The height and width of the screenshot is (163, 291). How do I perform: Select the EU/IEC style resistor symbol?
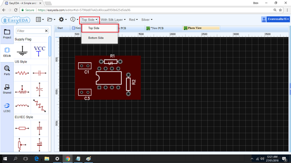(22, 128)
